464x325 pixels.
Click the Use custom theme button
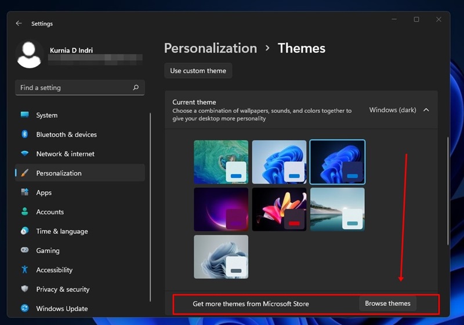198,71
